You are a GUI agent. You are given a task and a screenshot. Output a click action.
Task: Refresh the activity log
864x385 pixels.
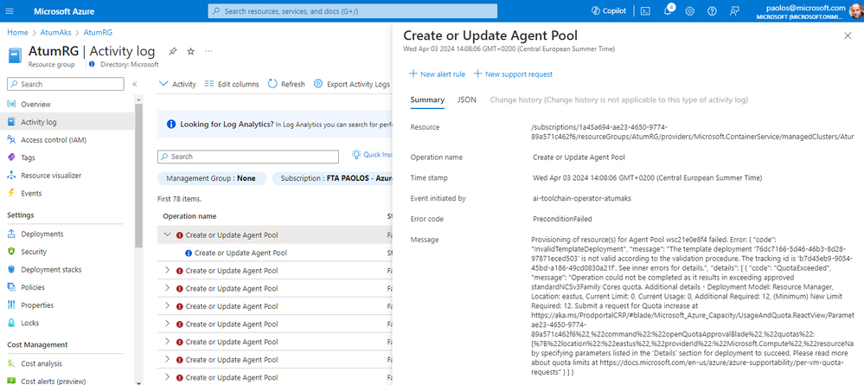(286, 84)
